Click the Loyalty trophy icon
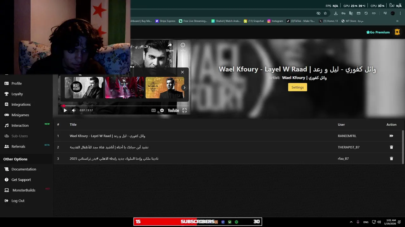The height and width of the screenshot is (227, 405). click(6, 94)
